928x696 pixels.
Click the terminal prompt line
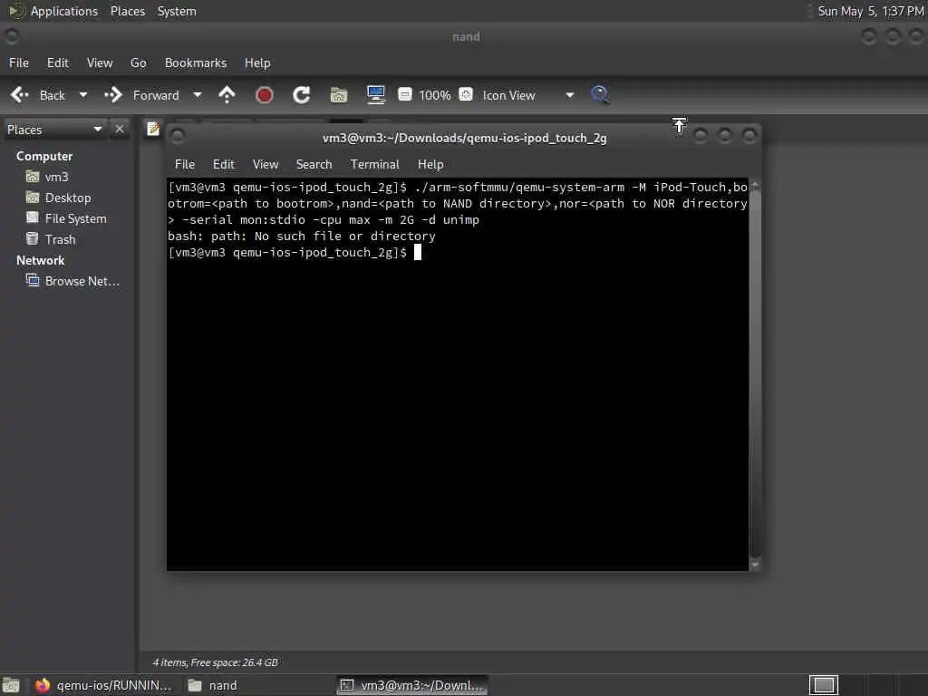(x=295, y=253)
